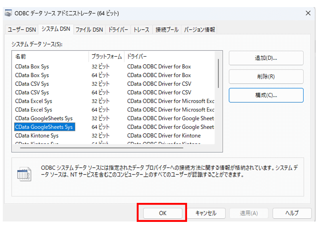
Task: Click the ODBC administrator title bar icon
Action: (x=8, y=13)
